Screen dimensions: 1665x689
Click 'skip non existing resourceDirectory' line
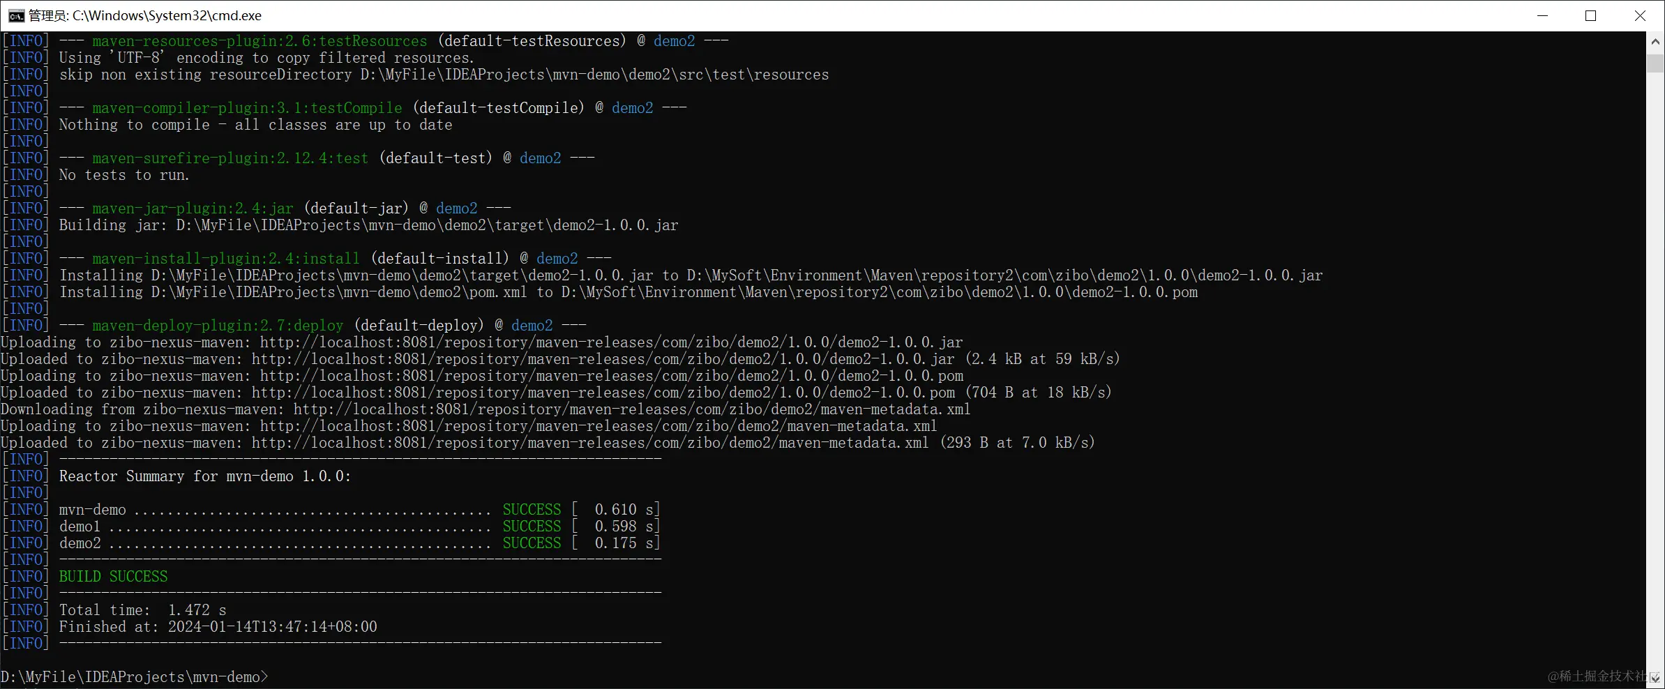click(444, 75)
